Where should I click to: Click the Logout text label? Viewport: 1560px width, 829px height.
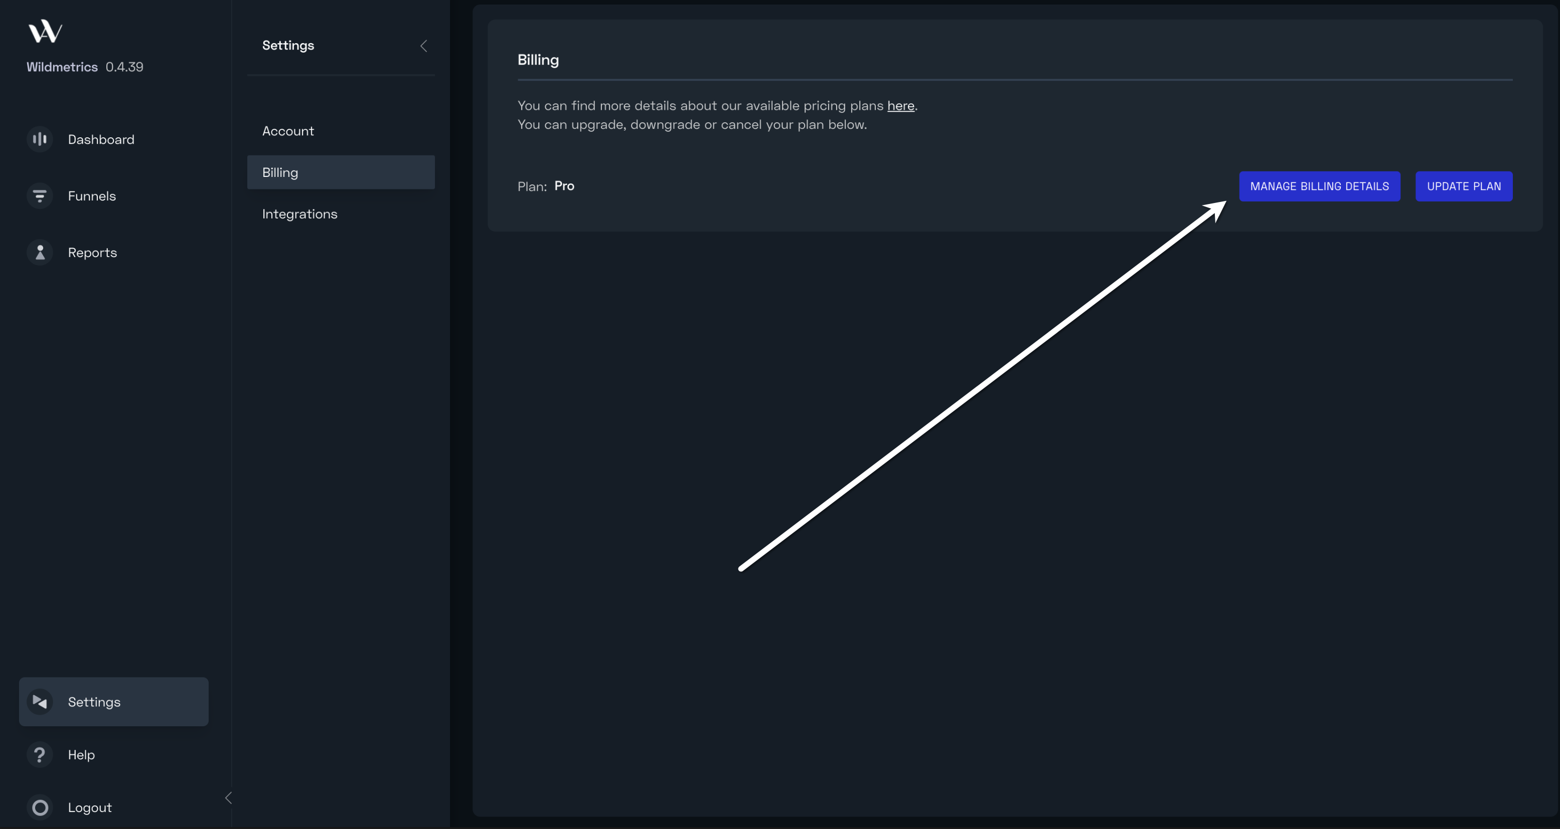(x=90, y=808)
